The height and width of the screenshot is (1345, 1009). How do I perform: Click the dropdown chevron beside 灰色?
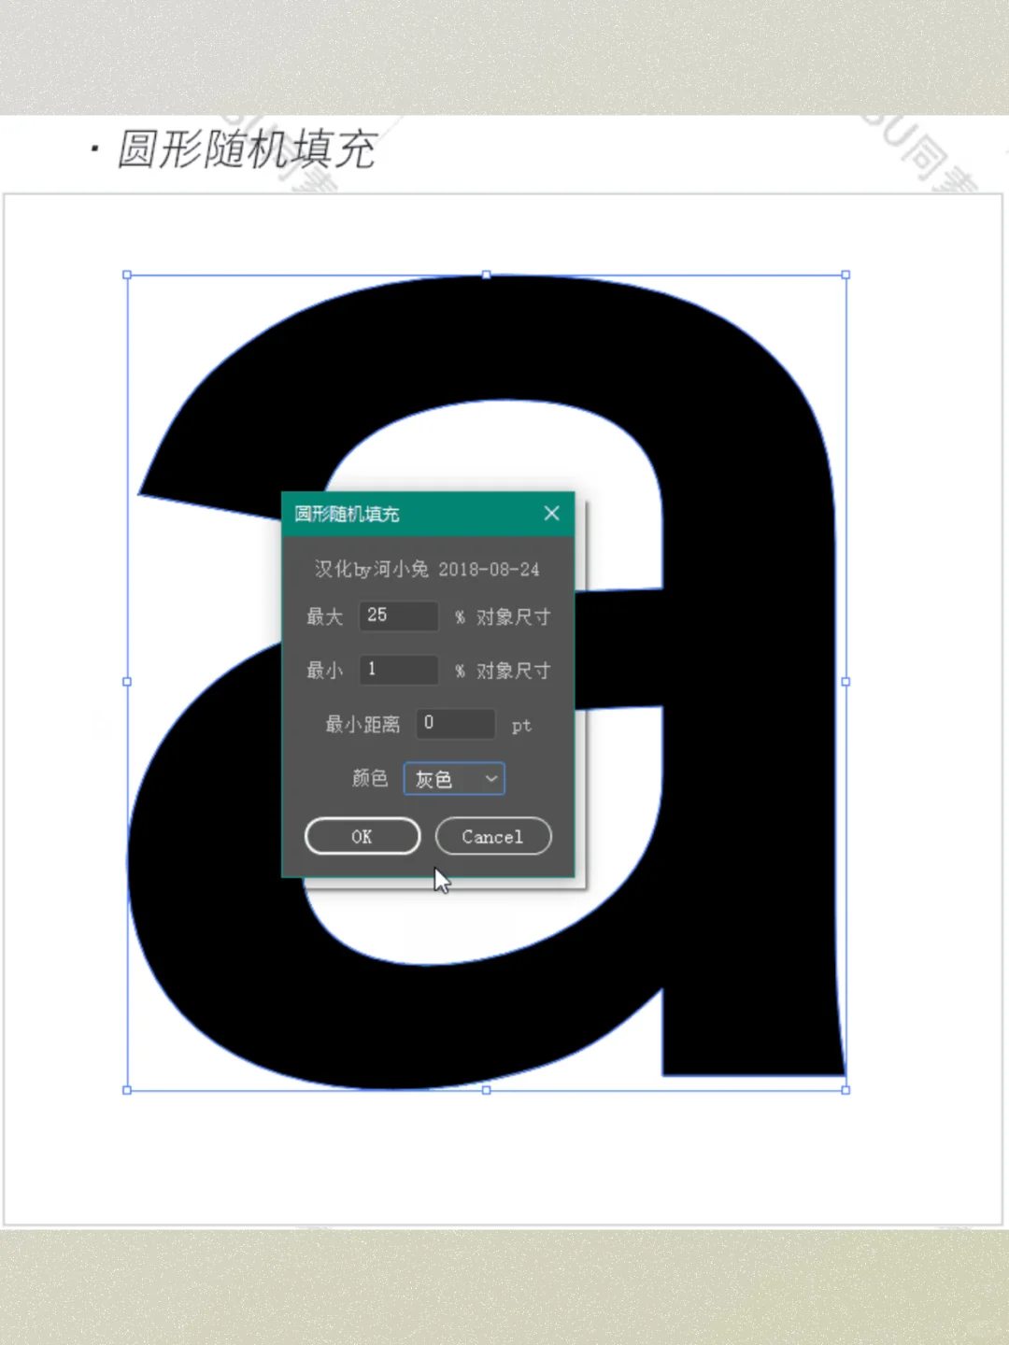[x=490, y=778]
